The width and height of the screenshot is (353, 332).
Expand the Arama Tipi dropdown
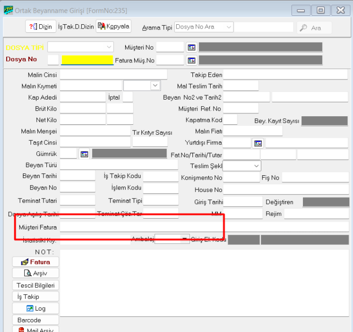tap(229, 27)
